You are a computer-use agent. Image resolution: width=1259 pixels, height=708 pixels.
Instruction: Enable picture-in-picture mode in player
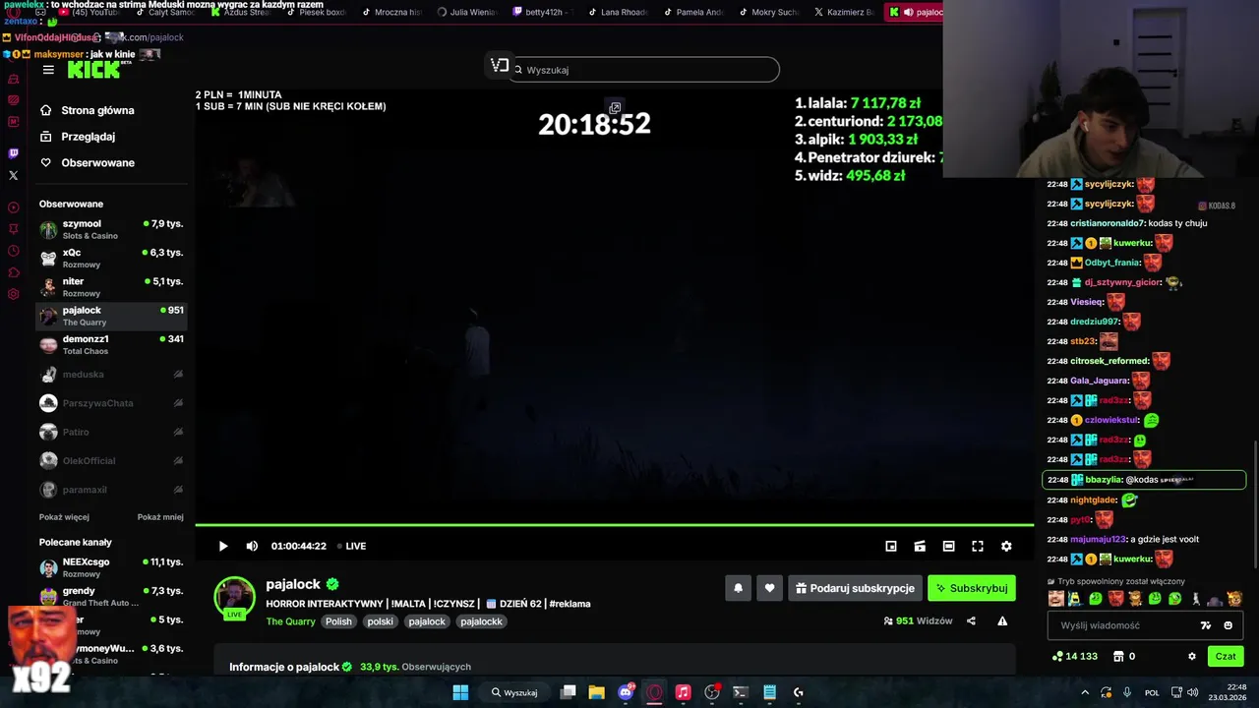click(x=891, y=546)
